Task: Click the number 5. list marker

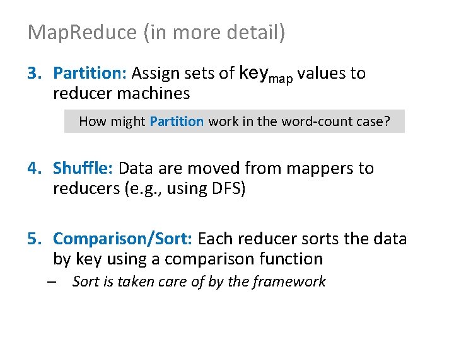Action: [35, 239]
